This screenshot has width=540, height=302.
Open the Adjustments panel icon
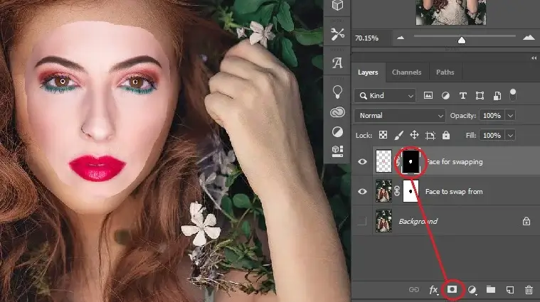(337, 132)
